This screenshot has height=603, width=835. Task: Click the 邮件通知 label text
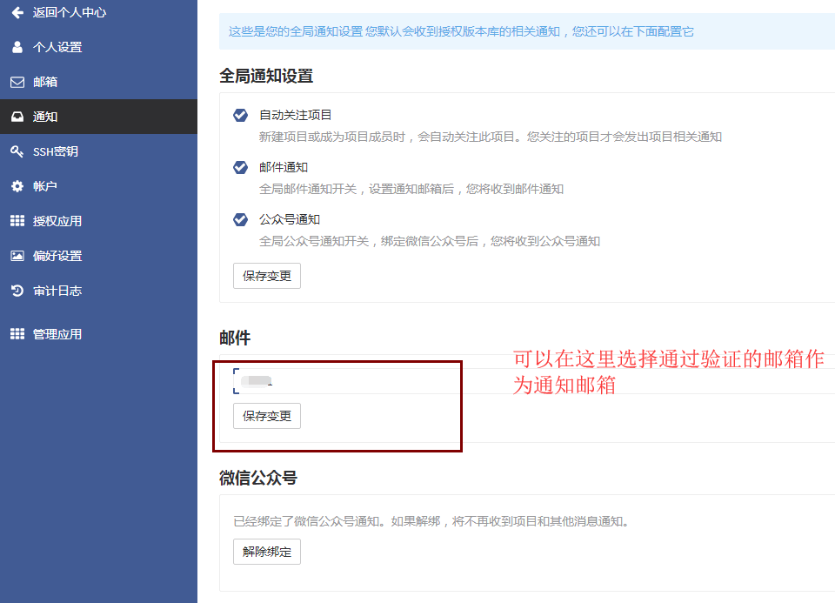284,167
